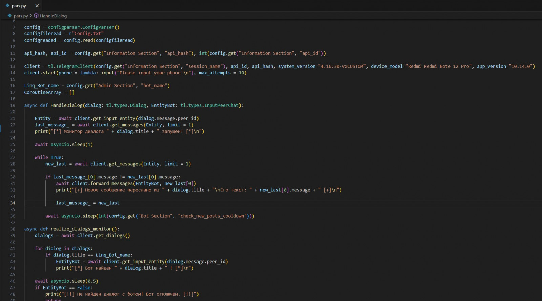Click 'HandleDialog' function name on line 19
Image resolution: width=542 pixels, height=301 pixels.
[x=66, y=105]
